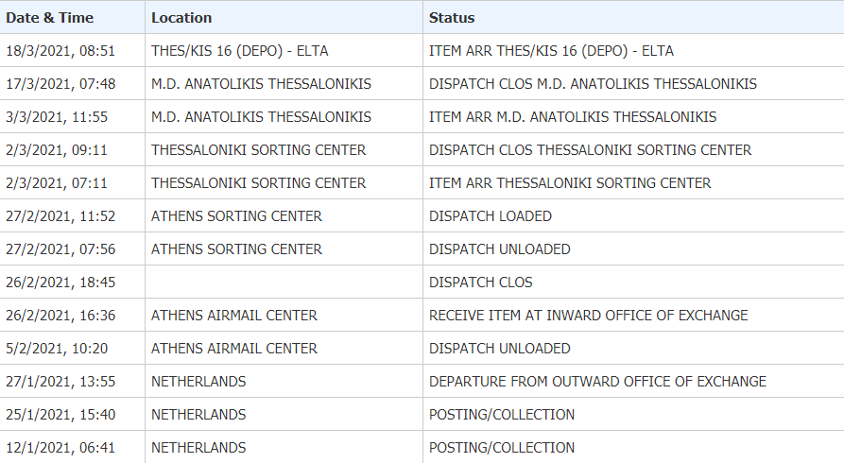844x463 pixels.
Task: Click the DISPATCH LOADED status cell
Action: (x=633, y=215)
